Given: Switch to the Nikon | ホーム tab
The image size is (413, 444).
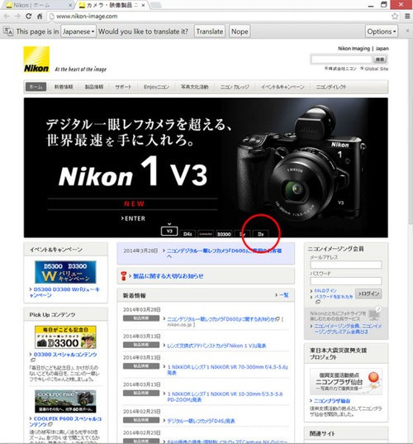Looking at the screenshot, I should click(x=37, y=5).
